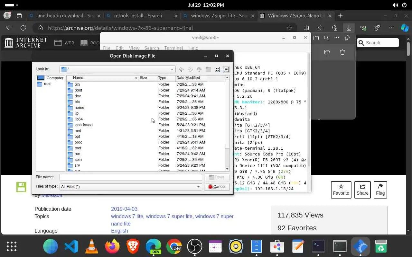Switch to mtools install browser tab
The height and width of the screenshot is (257, 412).
(141, 16)
